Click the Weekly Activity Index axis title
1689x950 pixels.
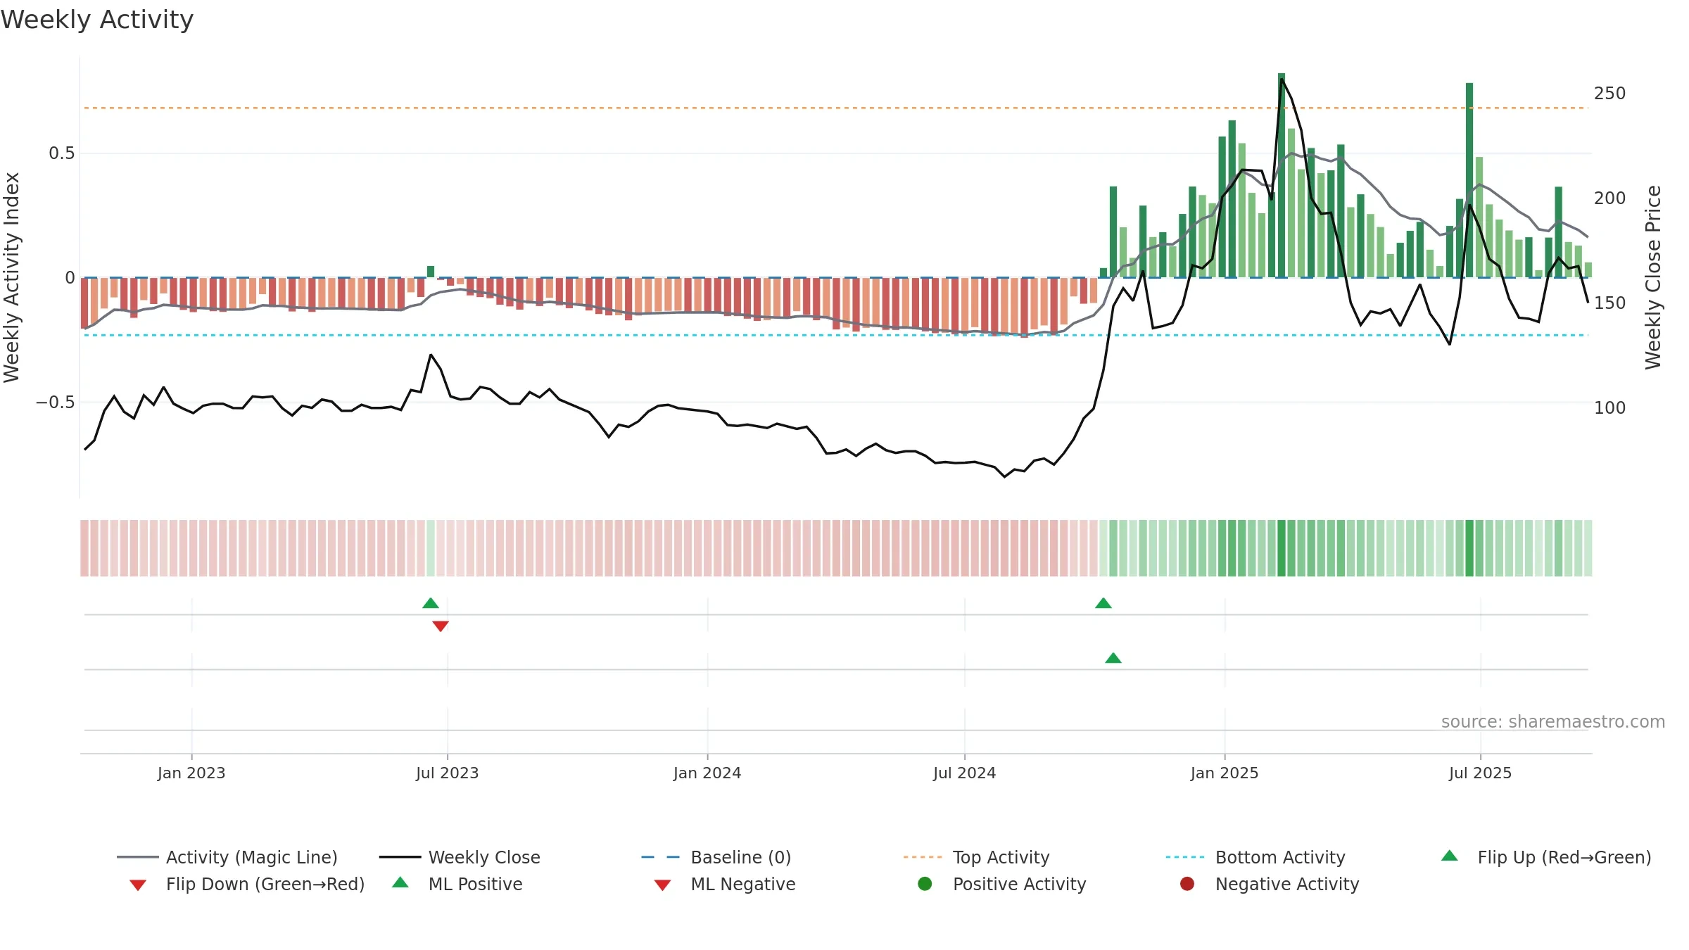[12, 277]
